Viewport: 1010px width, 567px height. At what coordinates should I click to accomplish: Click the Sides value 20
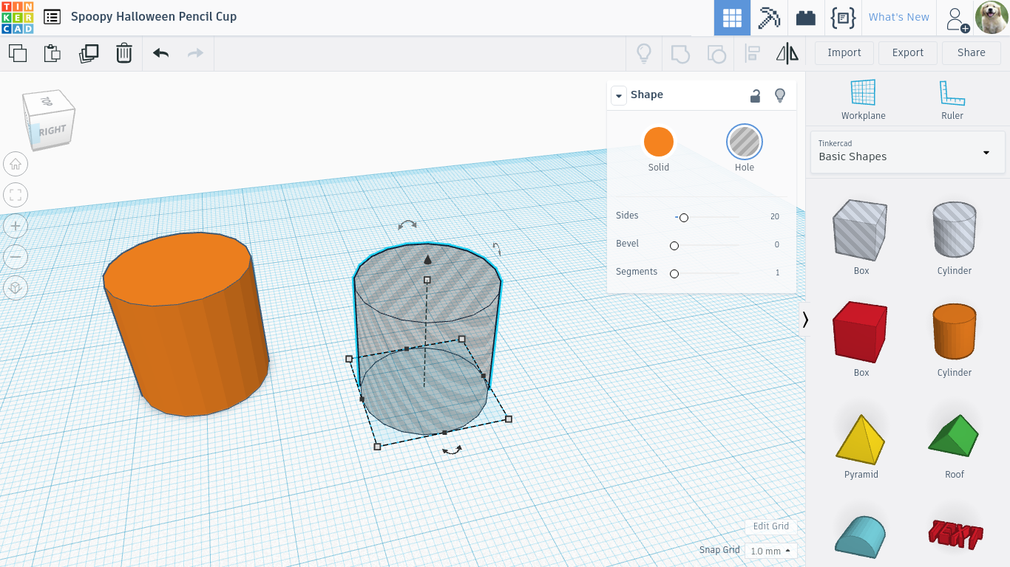[774, 216]
